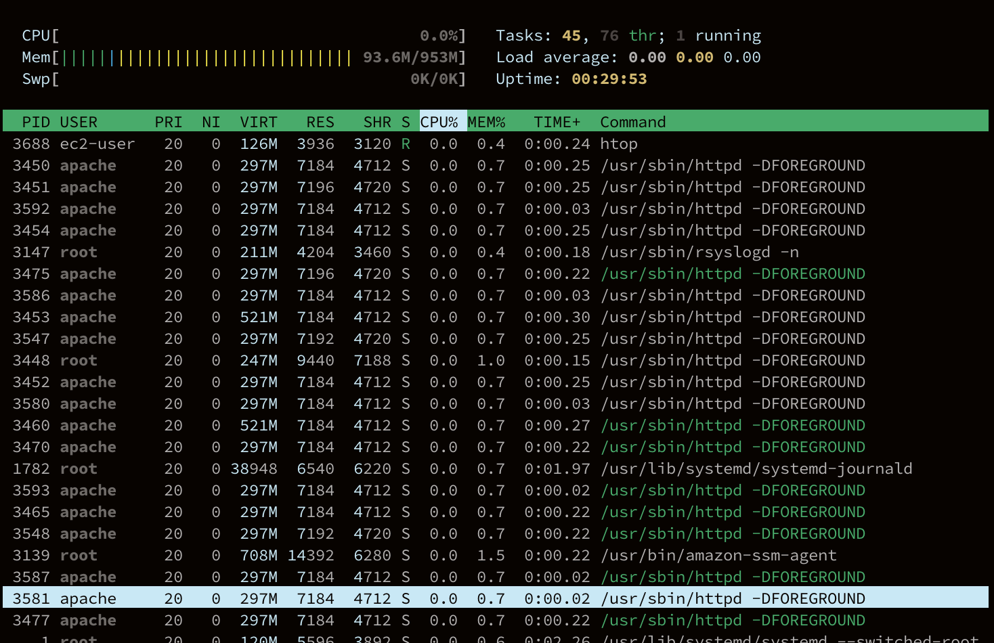Click the NI column header
Screen dimensions: 994x643
(x=211, y=122)
